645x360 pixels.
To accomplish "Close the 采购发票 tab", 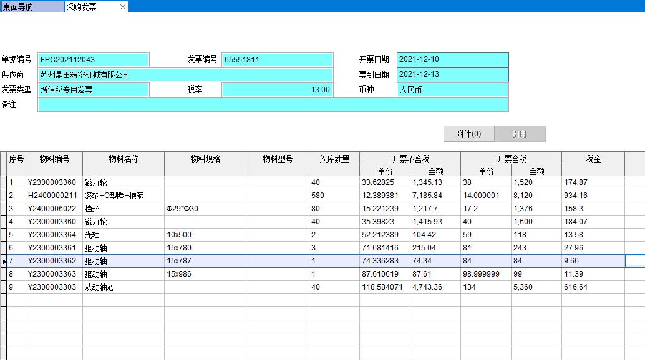I will tap(122, 7).
